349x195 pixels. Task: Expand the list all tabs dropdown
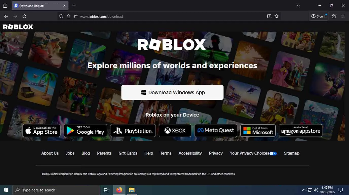(298, 6)
